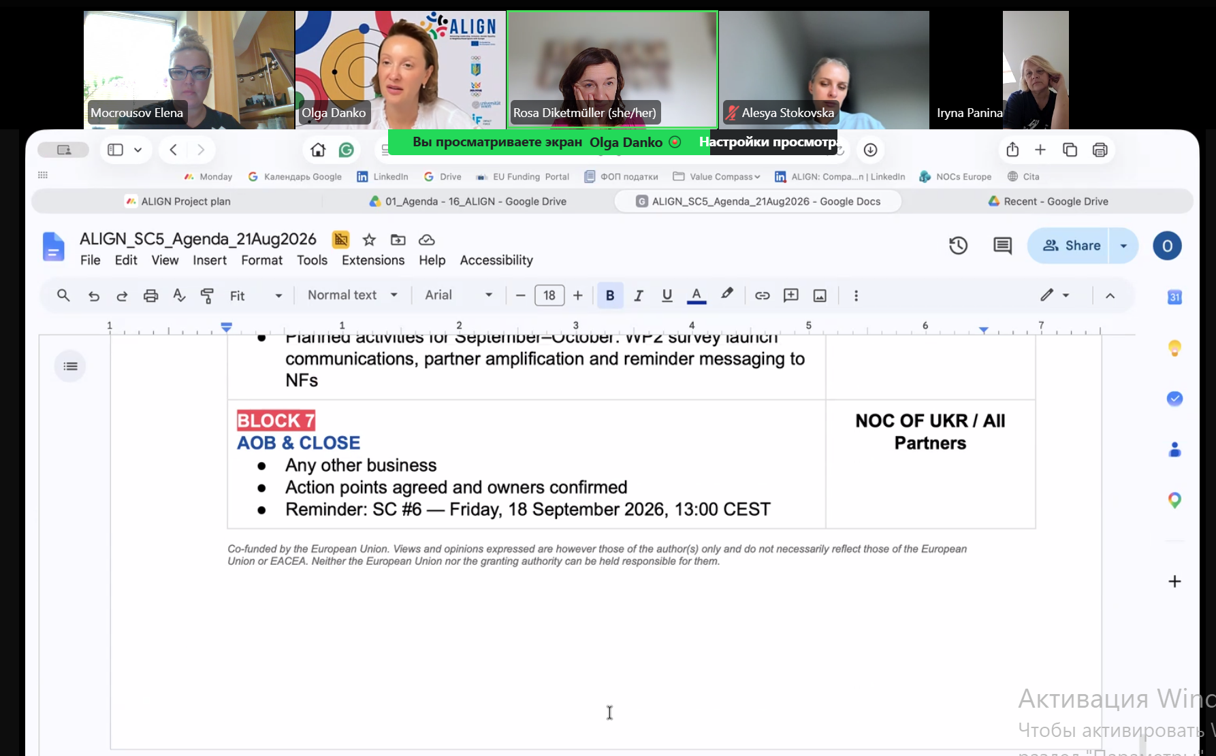
Task: Open Contacts side panel
Action: click(x=1174, y=450)
